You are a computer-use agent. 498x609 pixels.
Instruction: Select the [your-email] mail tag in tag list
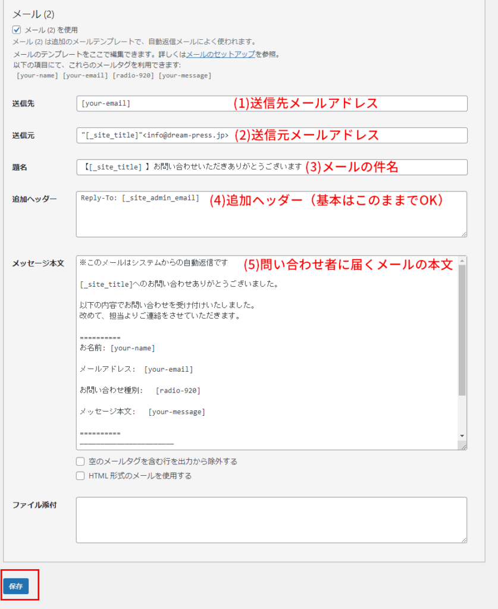[85, 76]
